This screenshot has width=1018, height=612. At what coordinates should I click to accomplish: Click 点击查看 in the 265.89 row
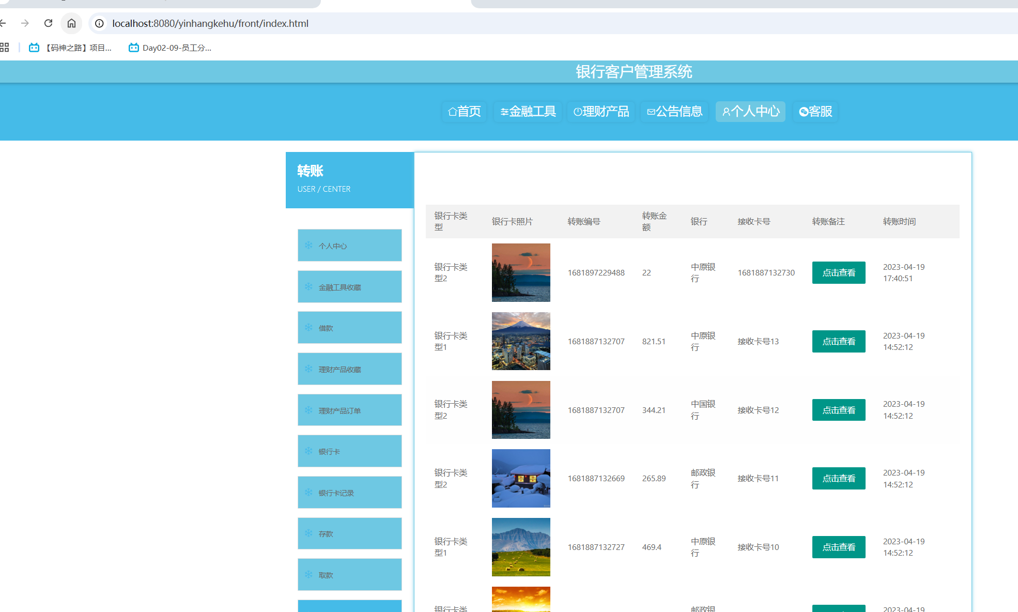[839, 478]
